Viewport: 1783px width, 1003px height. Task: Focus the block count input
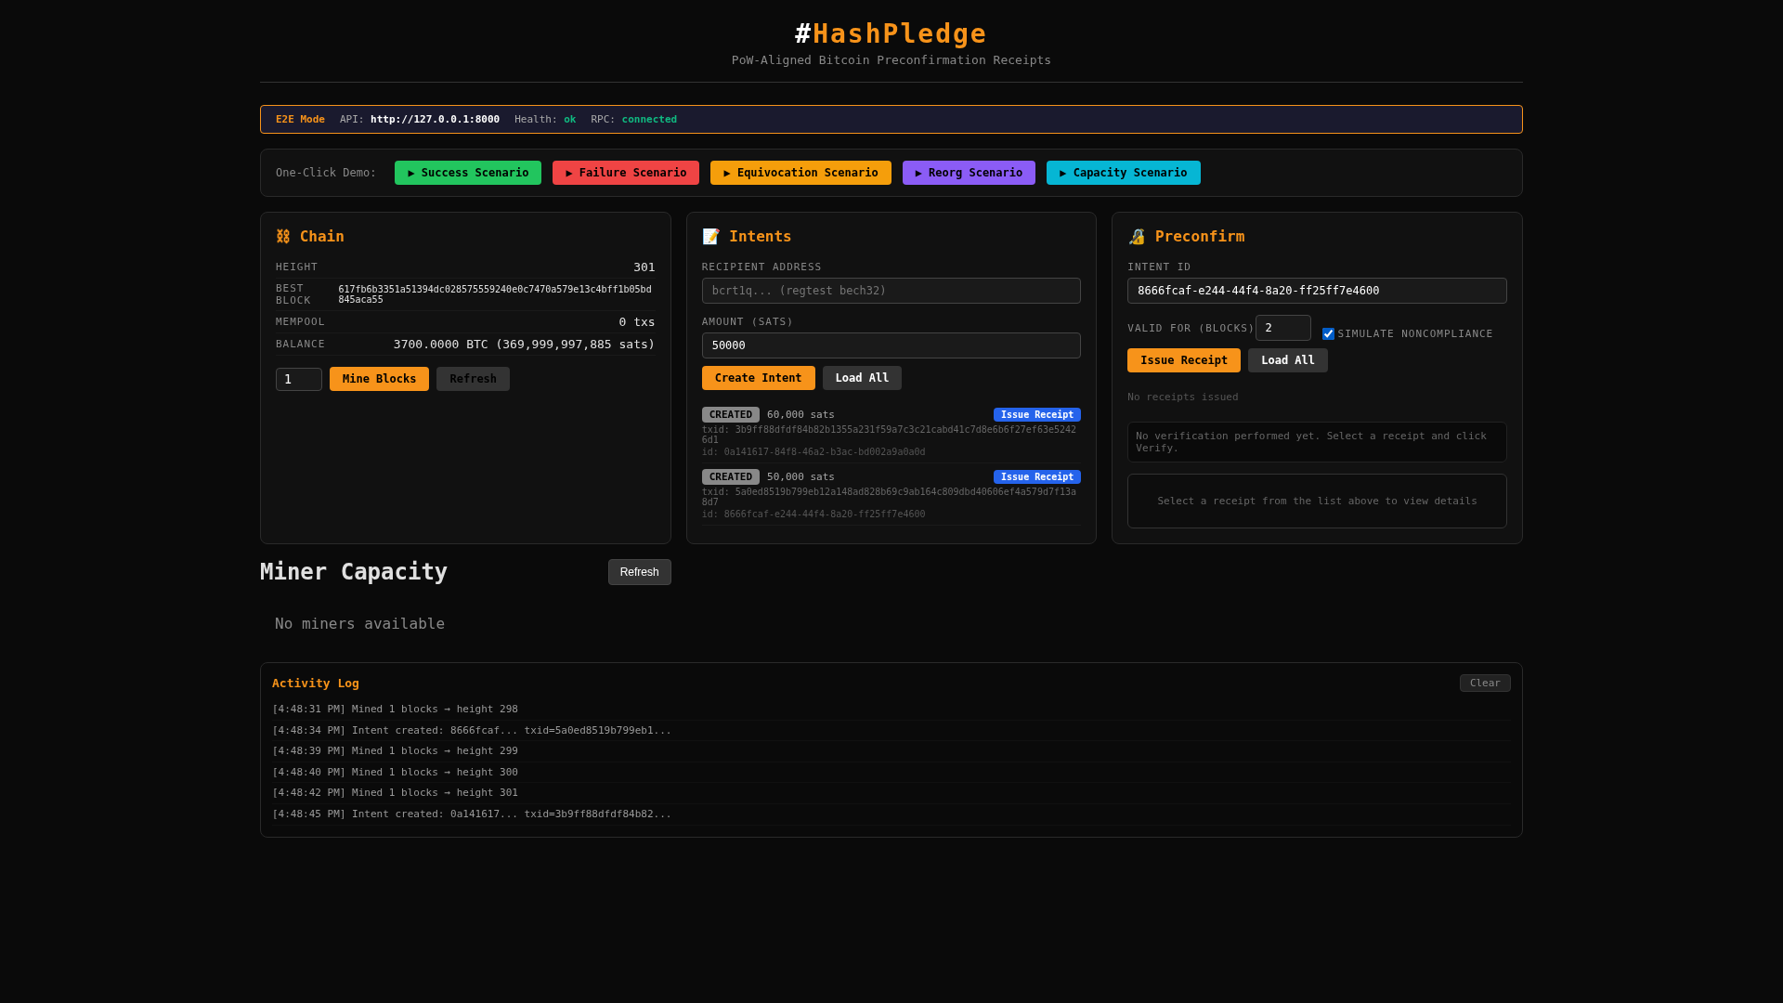click(x=298, y=379)
